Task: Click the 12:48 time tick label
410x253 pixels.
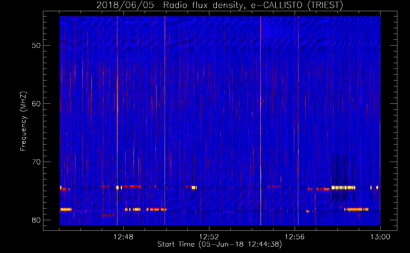Action: pyautogui.click(x=123, y=237)
